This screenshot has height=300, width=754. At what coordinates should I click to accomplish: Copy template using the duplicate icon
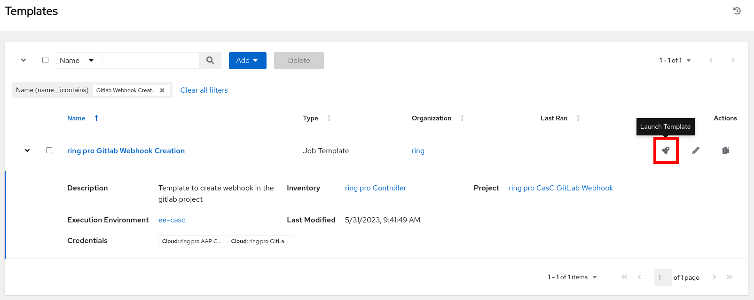tap(726, 150)
